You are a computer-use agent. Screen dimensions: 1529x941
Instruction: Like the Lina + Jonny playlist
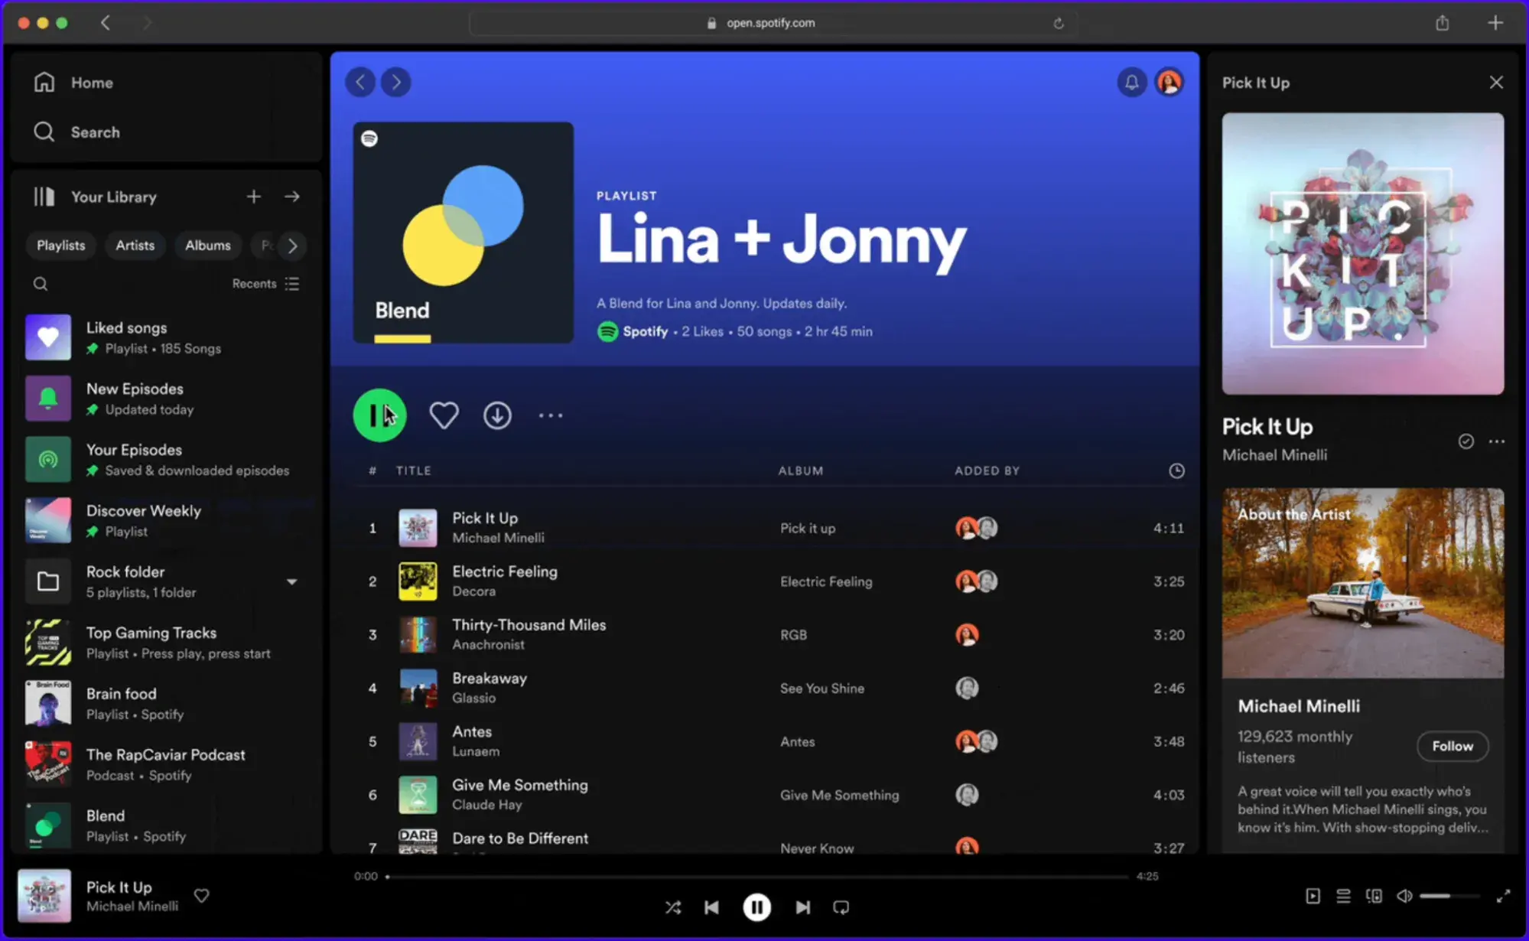tap(444, 415)
